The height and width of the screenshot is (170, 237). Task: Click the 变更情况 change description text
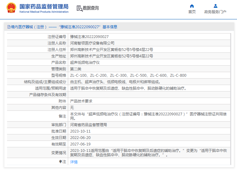coord(149,153)
